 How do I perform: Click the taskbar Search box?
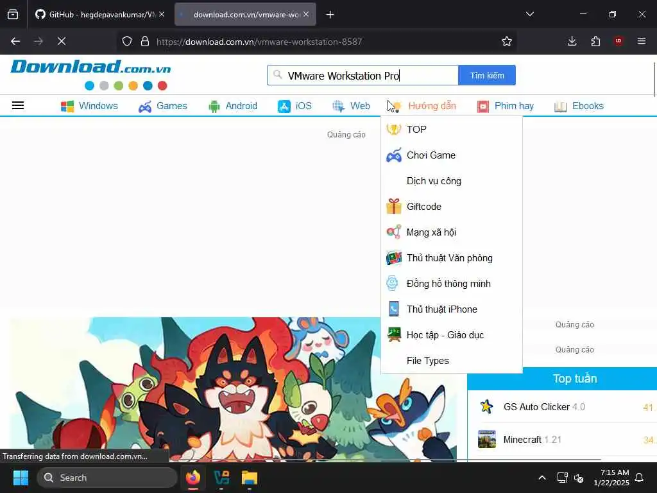click(x=107, y=478)
